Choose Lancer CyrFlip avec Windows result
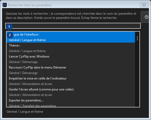Image resolution: width=151 pixels, height=120 pixels. coord(71,59)
